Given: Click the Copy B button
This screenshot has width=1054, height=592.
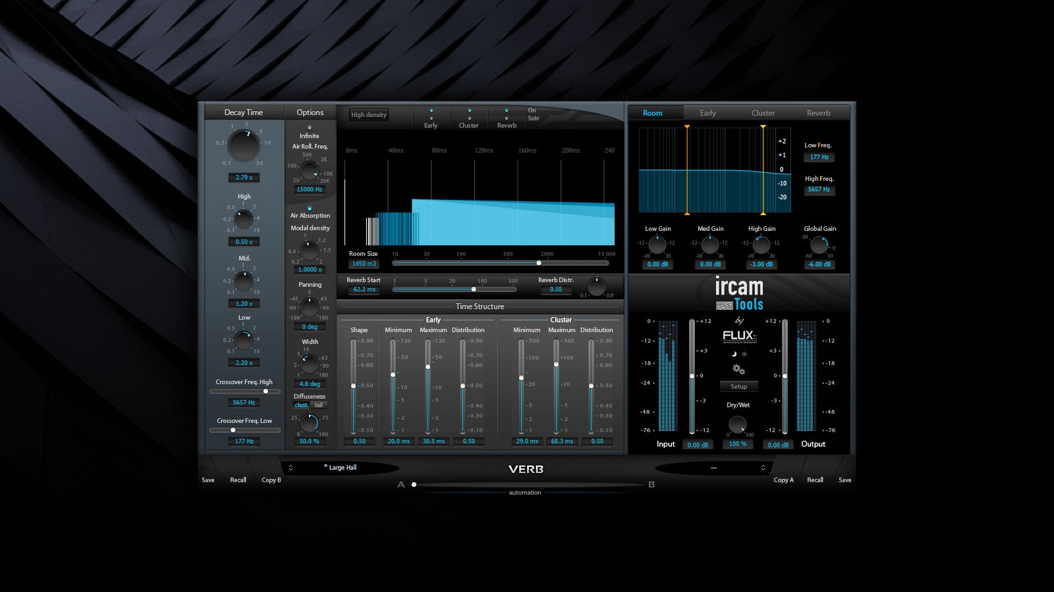Looking at the screenshot, I should coord(271,480).
